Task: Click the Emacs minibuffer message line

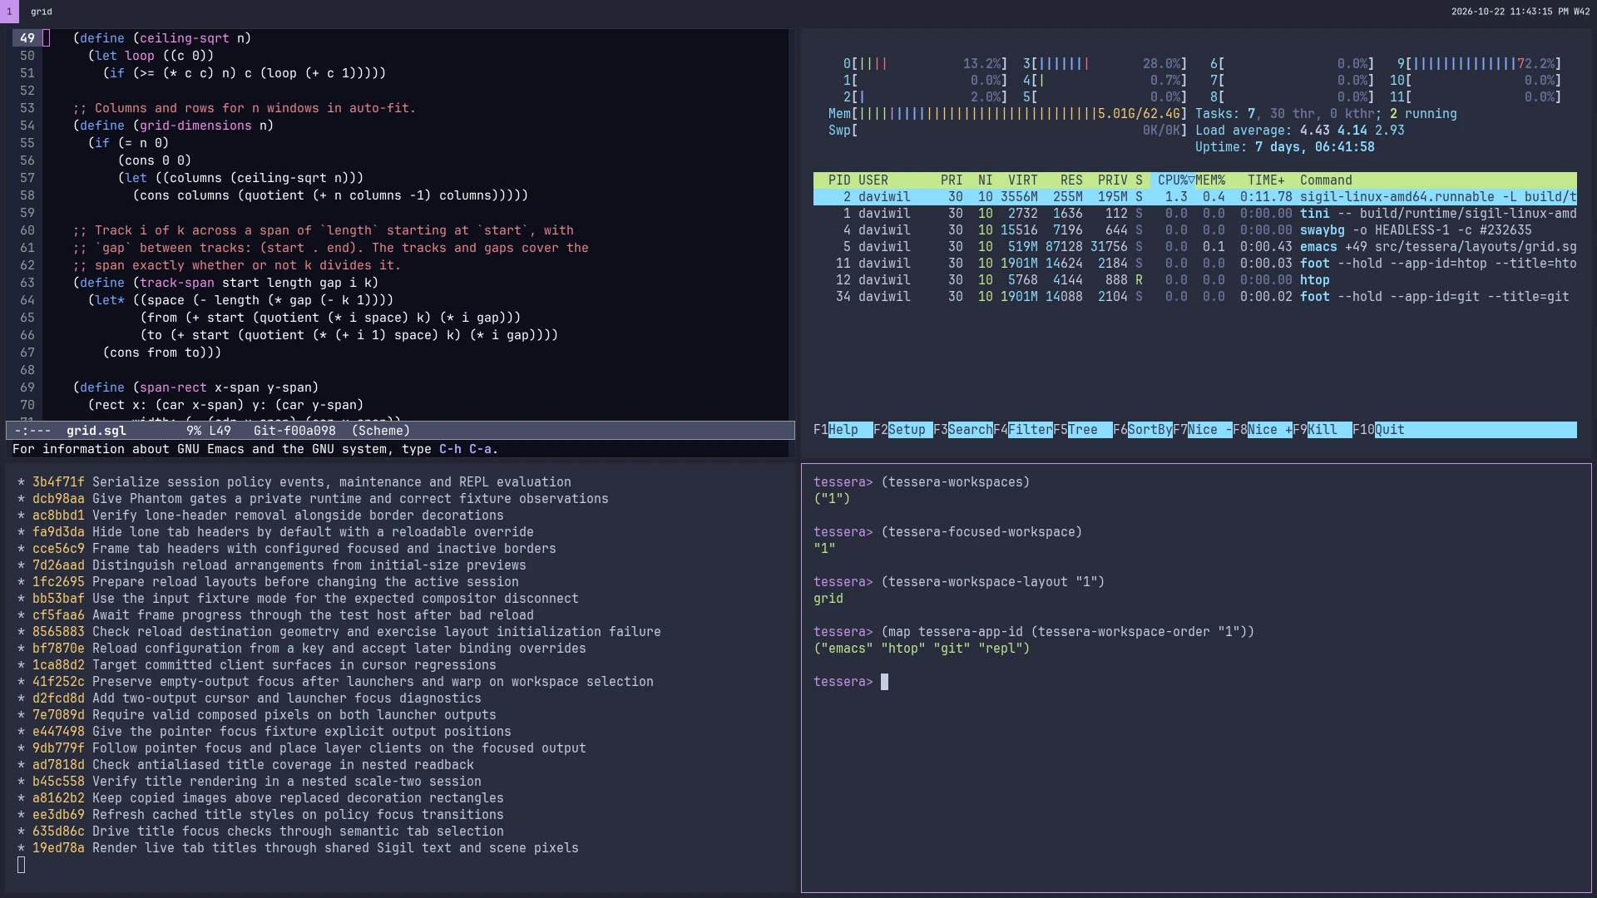Action: (x=255, y=449)
